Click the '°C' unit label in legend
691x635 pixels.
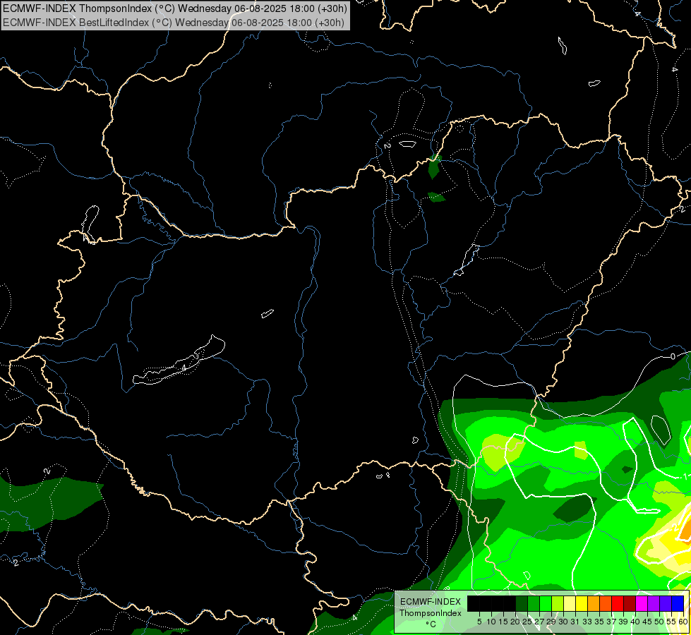431,624
